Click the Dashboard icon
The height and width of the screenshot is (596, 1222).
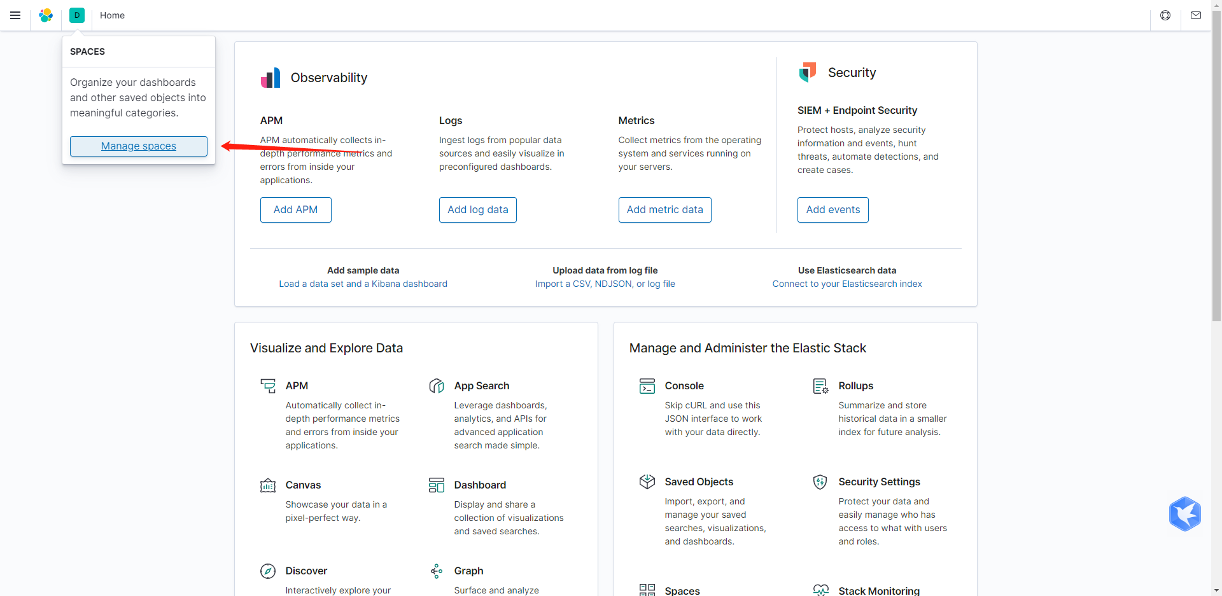click(437, 485)
